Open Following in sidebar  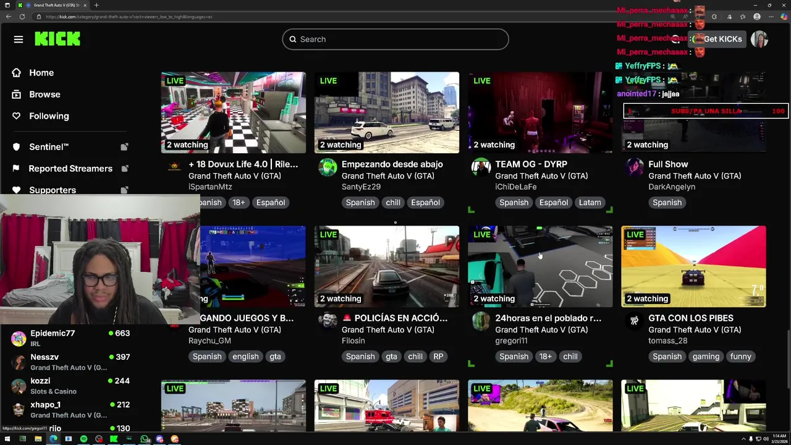tap(49, 116)
